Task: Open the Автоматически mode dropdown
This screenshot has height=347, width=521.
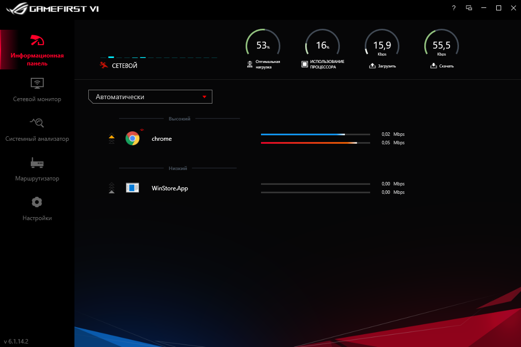Action: pos(204,97)
